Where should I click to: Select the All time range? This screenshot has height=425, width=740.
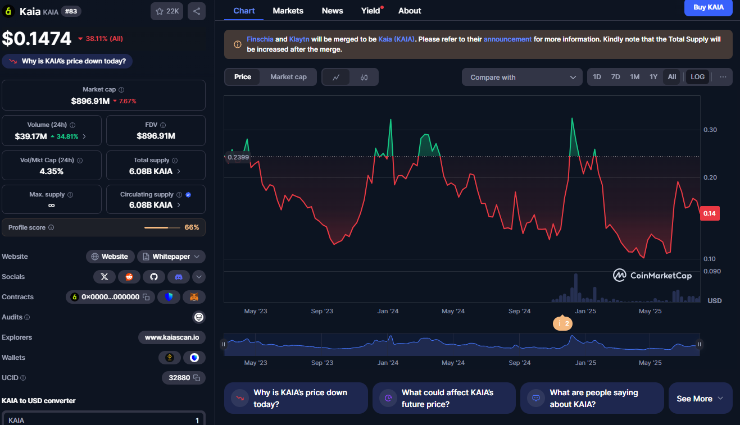point(672,77)
